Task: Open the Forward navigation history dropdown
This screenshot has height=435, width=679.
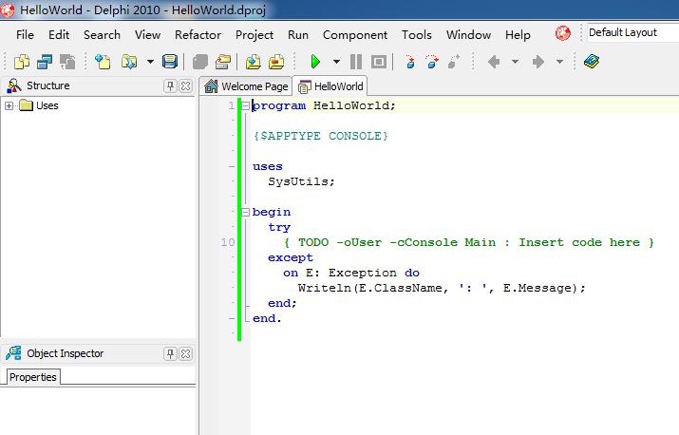Action: (x=559, y=62)
